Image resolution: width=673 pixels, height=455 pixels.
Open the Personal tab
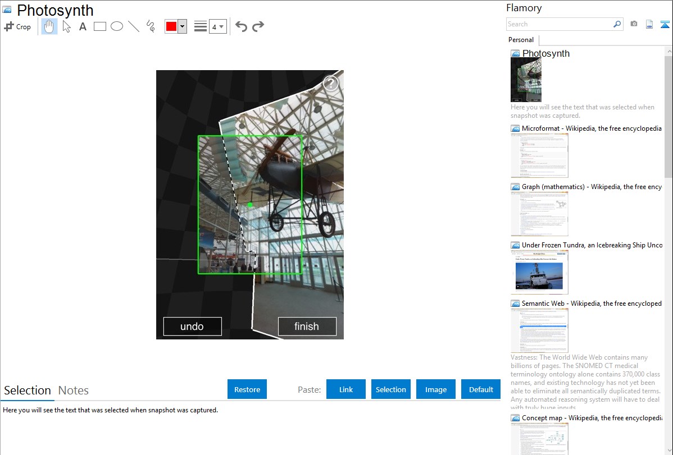[521, 40]
